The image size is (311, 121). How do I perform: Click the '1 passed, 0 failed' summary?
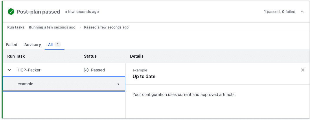click(279, 12)
